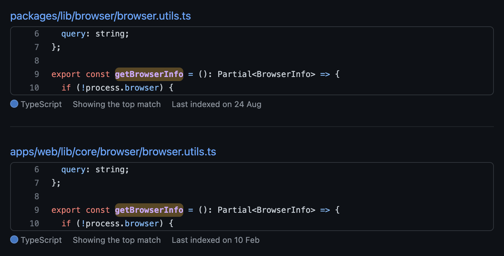Click 'Last indexed on 10 Feb' text

pos(215,240)
